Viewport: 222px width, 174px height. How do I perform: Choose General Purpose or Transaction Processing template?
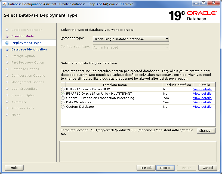pyautogui.click(x=63, y=98)
